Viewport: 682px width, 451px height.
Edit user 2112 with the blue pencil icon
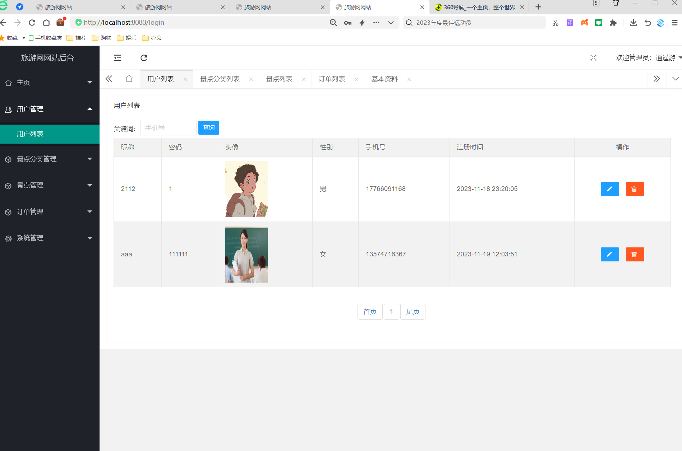coord(609,189)
